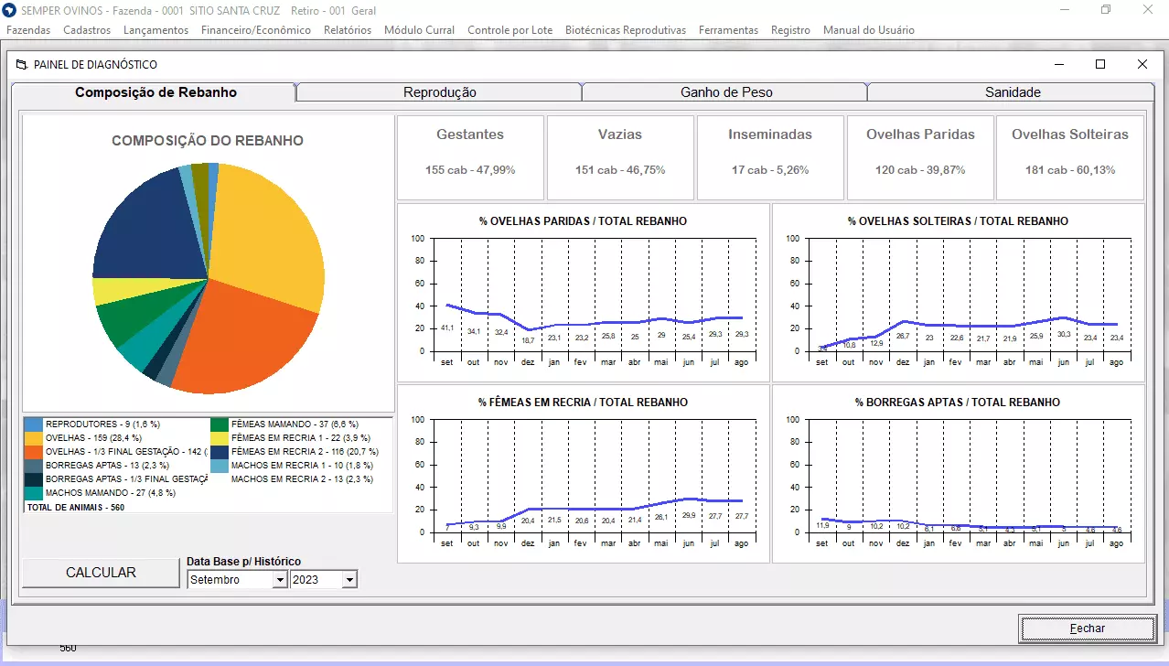Close the Painel de Diagnóstico dialog

[1142, 64]
